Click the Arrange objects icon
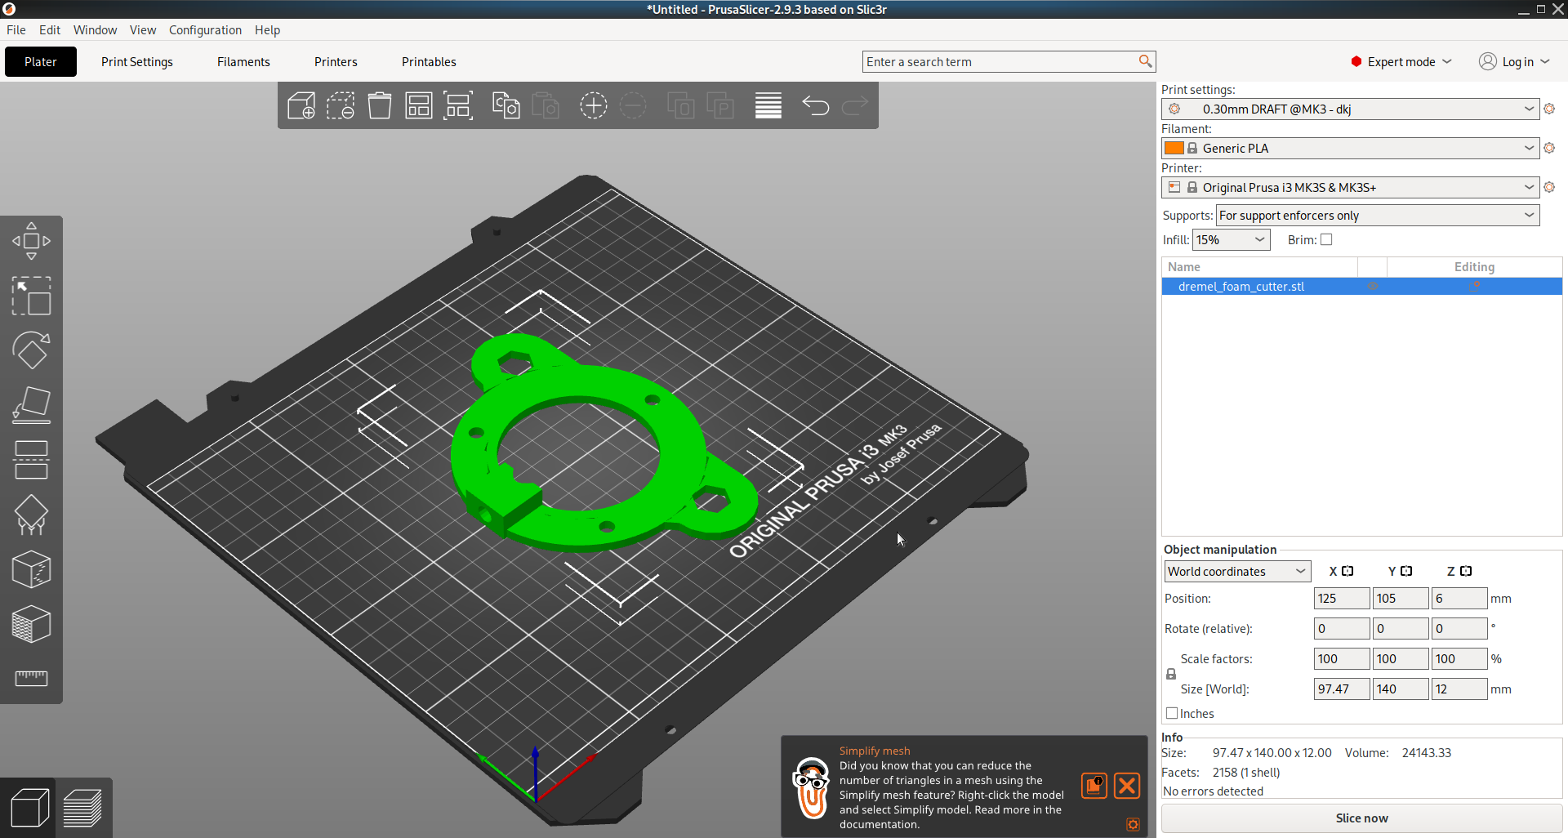The height and width of the screenshot is (838, 1568). coord(419,106)
